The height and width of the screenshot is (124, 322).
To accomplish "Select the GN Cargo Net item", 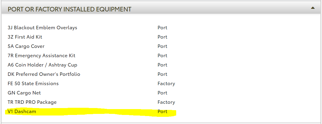I will (x=24, y=93).
